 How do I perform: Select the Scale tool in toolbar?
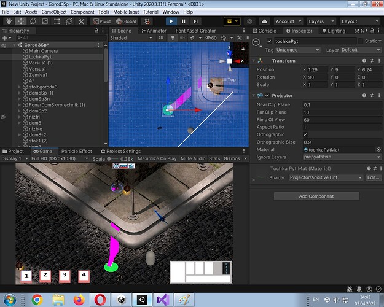(45, 21)
